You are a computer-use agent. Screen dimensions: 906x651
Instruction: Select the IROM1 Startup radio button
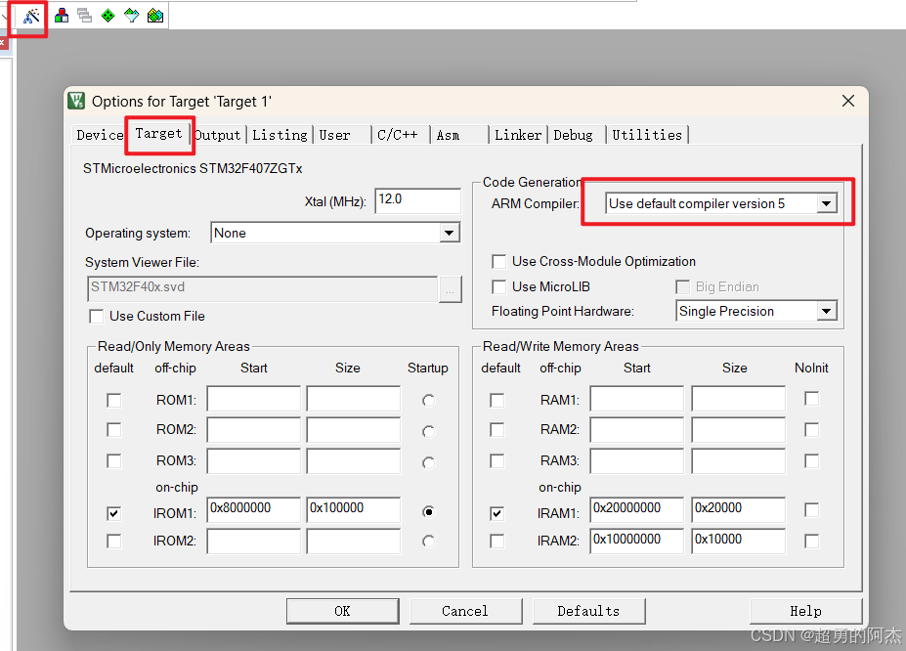[x=428, y=512]
